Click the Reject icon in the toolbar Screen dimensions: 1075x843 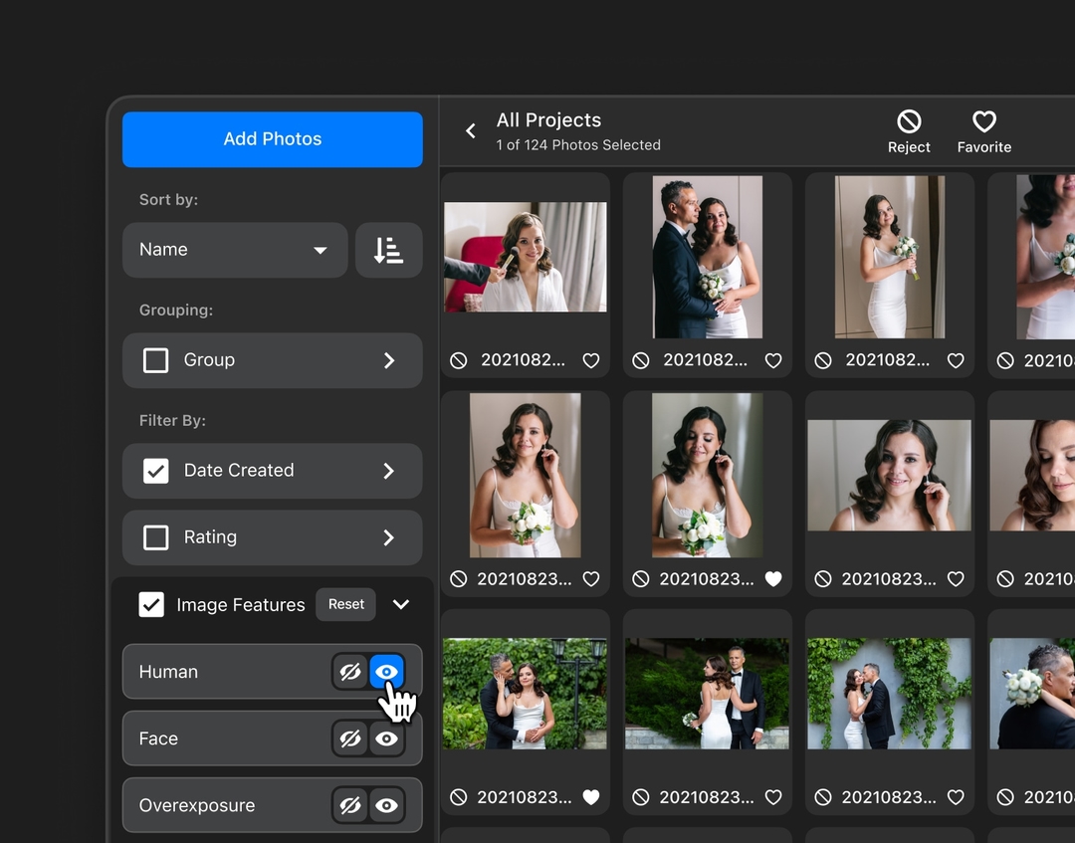pos(909,122)
